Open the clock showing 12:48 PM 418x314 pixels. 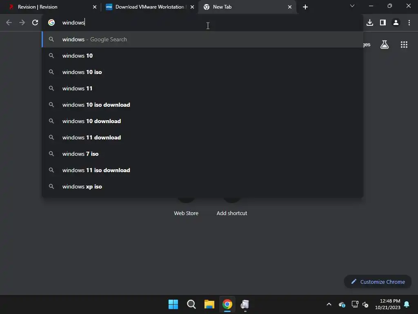pos(388,304)
